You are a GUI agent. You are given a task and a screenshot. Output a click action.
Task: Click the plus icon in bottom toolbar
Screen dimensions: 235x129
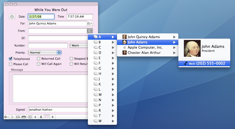pos(52,117)
